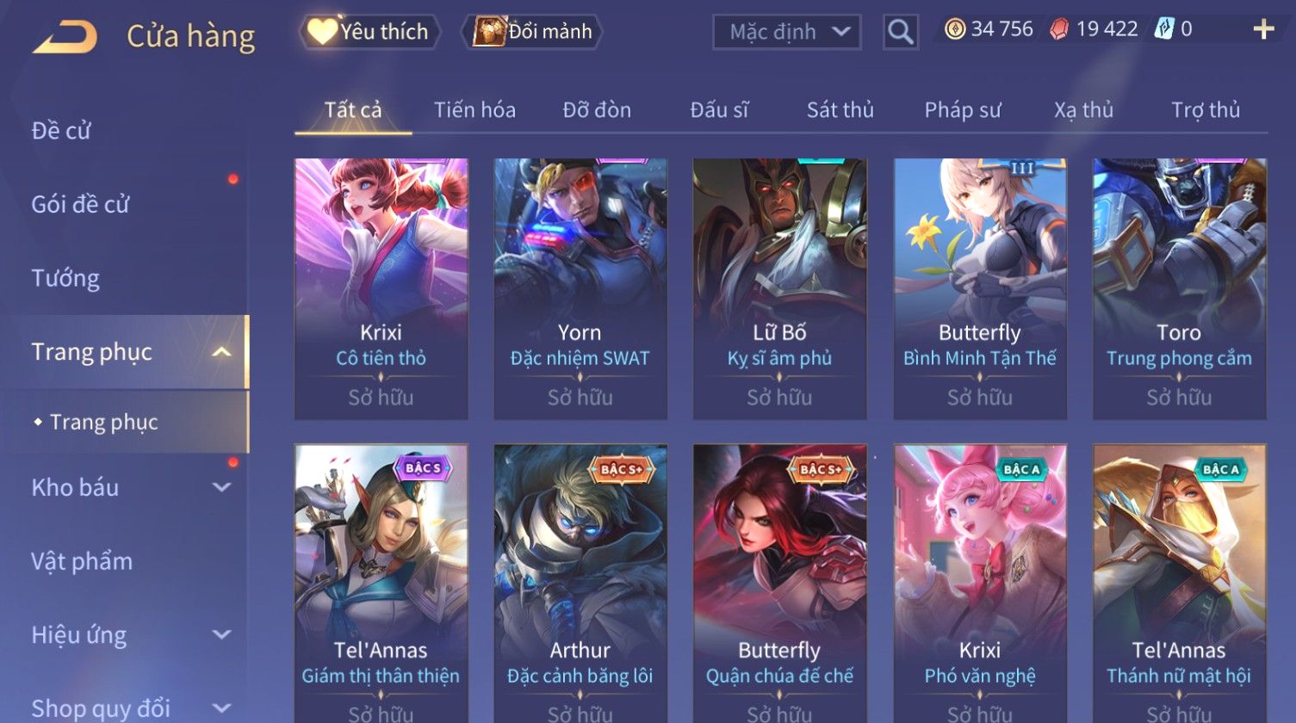
Task: Click the blue voucher currency icon
Action: pyautogui.click(x=1163, y=30)
